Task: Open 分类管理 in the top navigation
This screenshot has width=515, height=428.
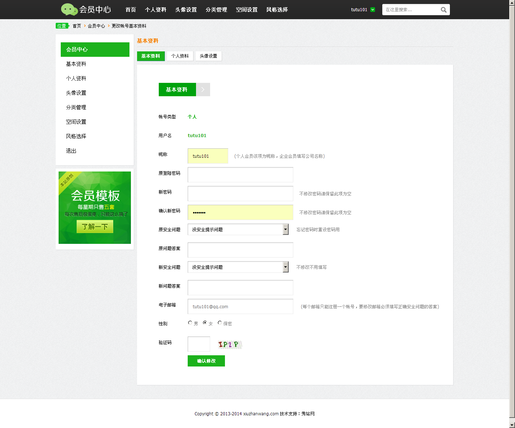Action: (x=216, y=10)
